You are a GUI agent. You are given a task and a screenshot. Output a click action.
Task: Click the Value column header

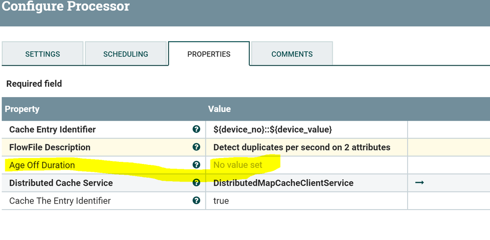pyautogui.click(x=219, y=109)
